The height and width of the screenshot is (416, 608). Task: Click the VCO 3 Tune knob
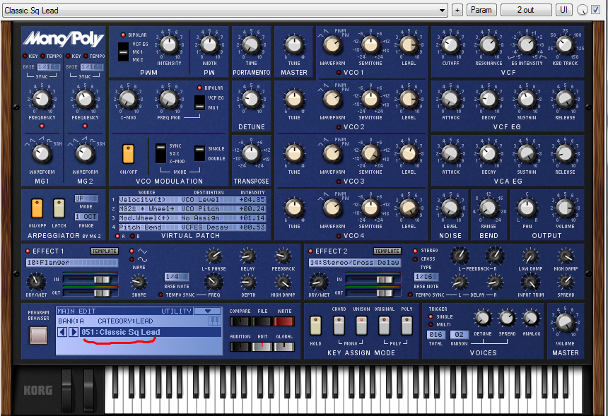click(x=294, y=154)
